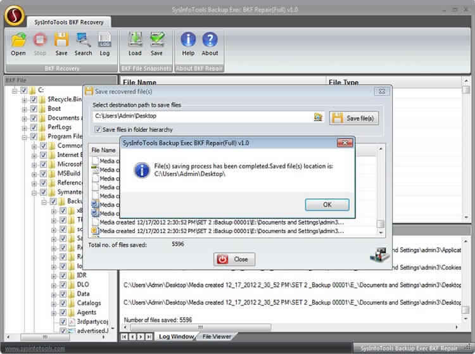Click the previous page navigation arrow
Screen dimensions: 475x354
pos(132,337)
